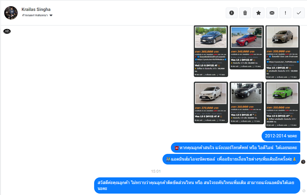The height and width of the screenshot is (195, 307).
Task: Open the black Vios 369,000 baht card
Action: pos(211,51)
